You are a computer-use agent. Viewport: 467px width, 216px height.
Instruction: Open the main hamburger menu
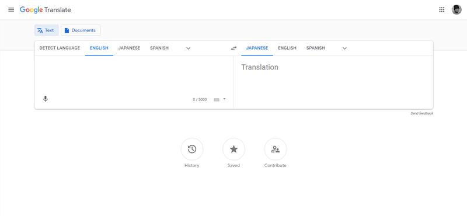(11, 9)
